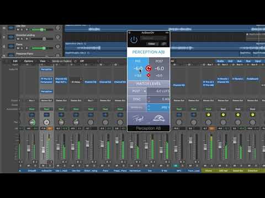Open the mixer Options menu
The width and height of the screenshot is (265, 198).
(x=29, y=61)
